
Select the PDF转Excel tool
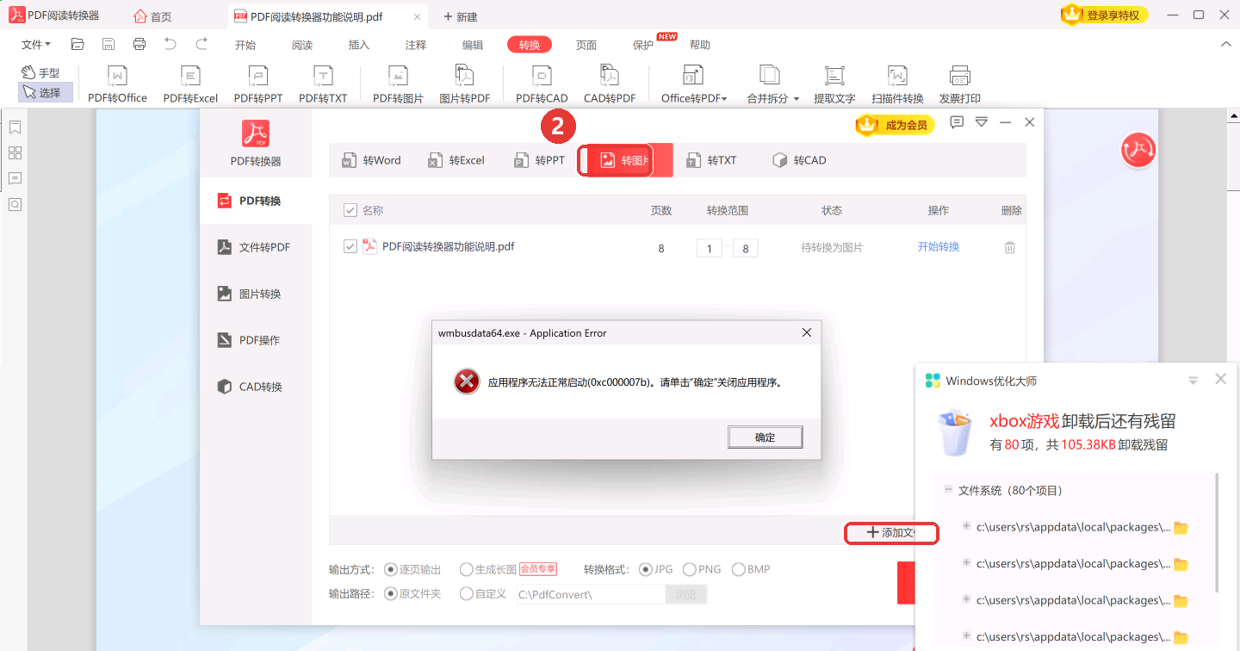(x=190, y=85)
